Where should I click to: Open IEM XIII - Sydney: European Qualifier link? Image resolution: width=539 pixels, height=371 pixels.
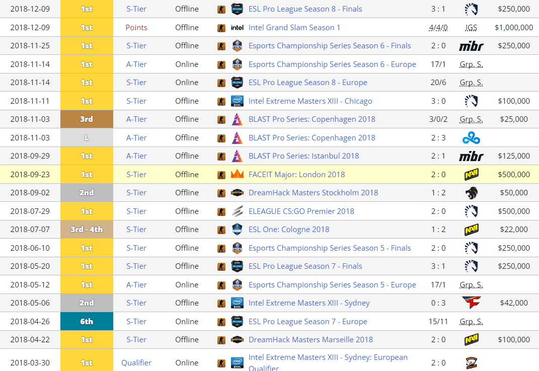(x=328, y=363)
